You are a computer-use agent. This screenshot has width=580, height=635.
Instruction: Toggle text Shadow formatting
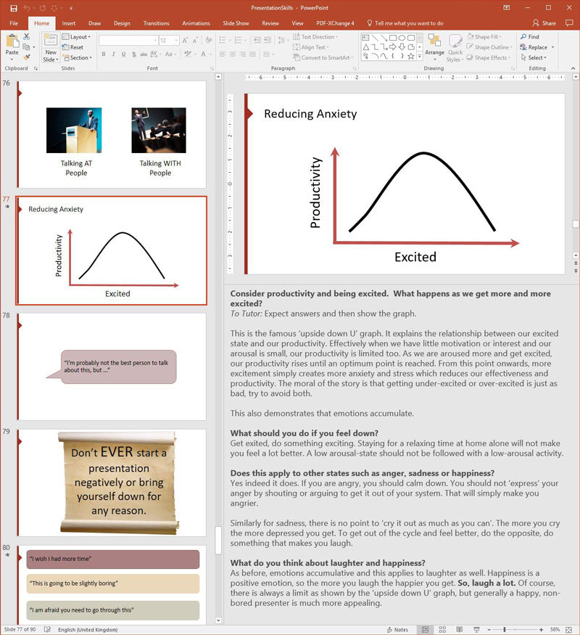coord(134,54)
